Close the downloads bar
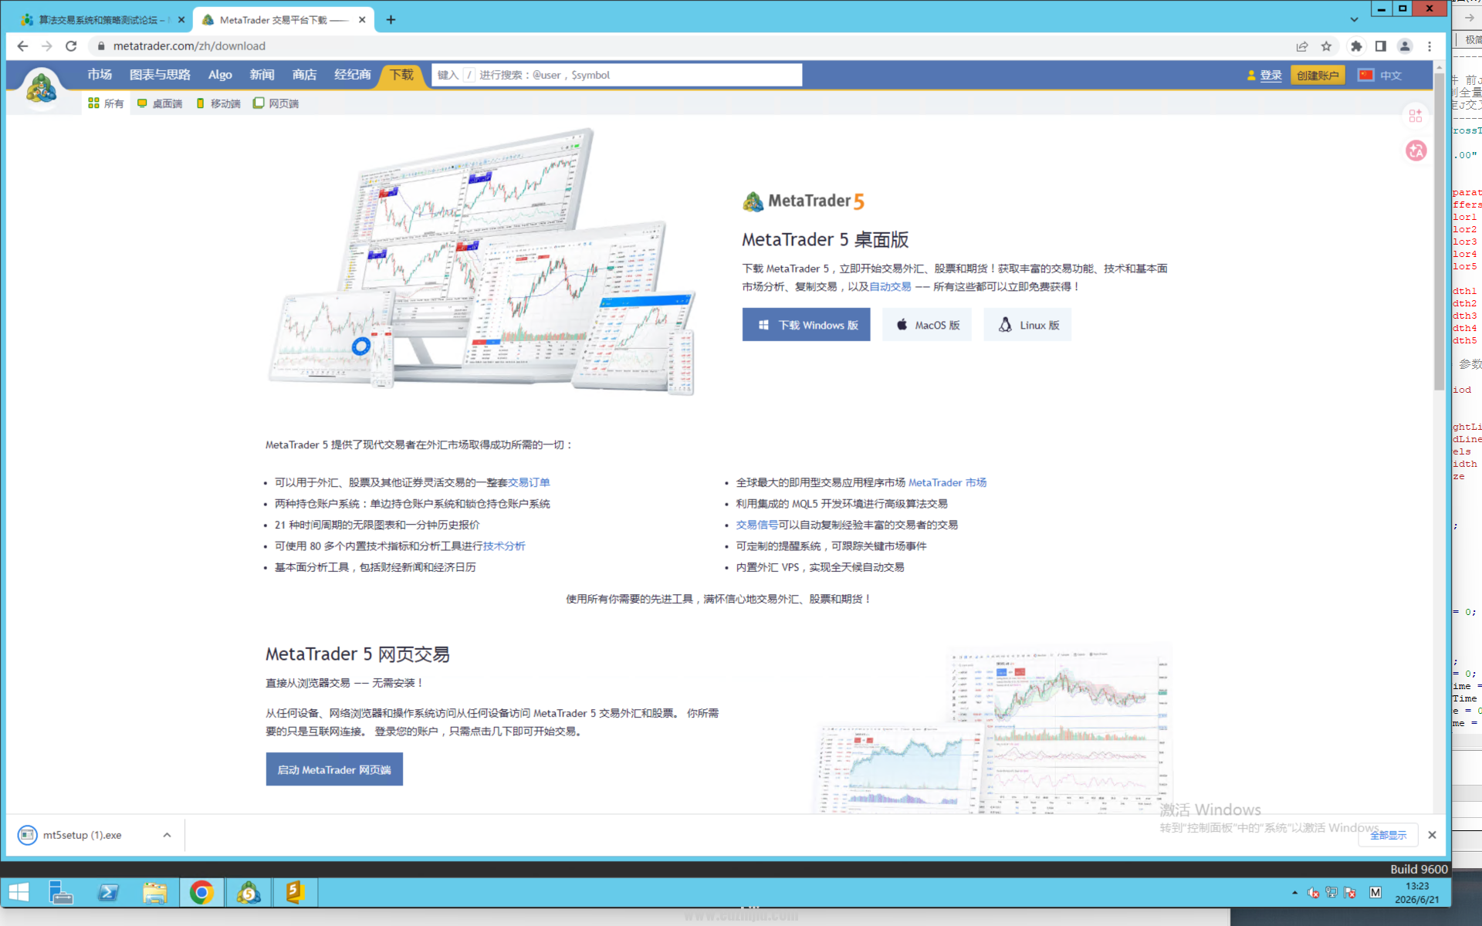Image resolution: width=1482 pixels, height=926 pixels. coord(1432,835)
